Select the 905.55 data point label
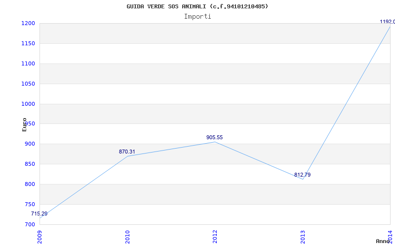The height and width of the screenshot is (246, 395). [x=214, y=138]
